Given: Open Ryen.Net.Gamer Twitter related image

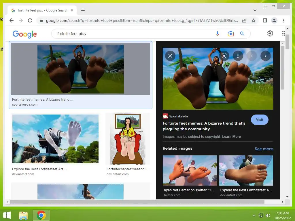Looking at the screenshot, I should point(190,170).
